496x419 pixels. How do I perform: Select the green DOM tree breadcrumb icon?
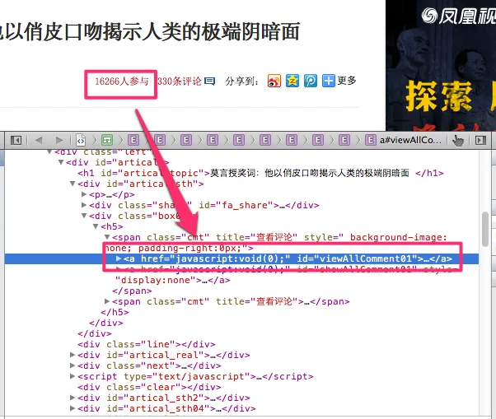point(107,140)
